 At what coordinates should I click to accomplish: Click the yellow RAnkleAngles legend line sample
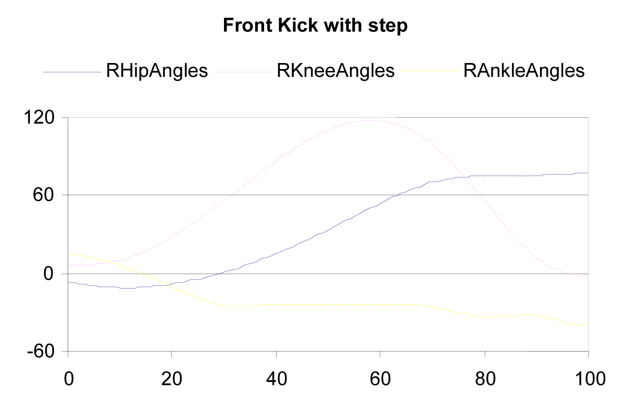[x=430, y=71]
